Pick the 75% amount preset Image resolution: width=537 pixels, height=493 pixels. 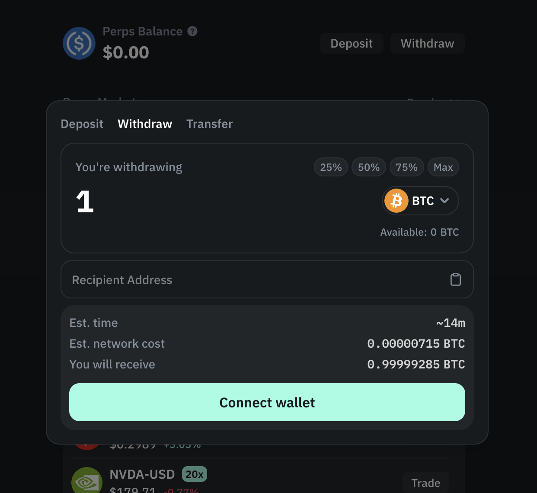click(406, 167)
